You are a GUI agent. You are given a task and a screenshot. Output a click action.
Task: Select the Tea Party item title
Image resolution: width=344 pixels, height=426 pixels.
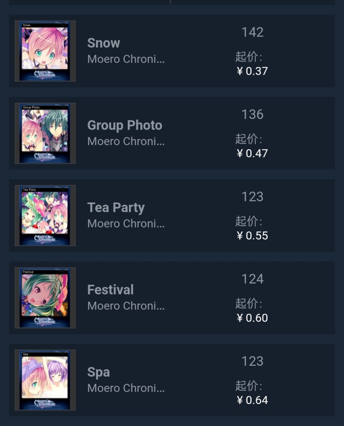tap(116, 208)
